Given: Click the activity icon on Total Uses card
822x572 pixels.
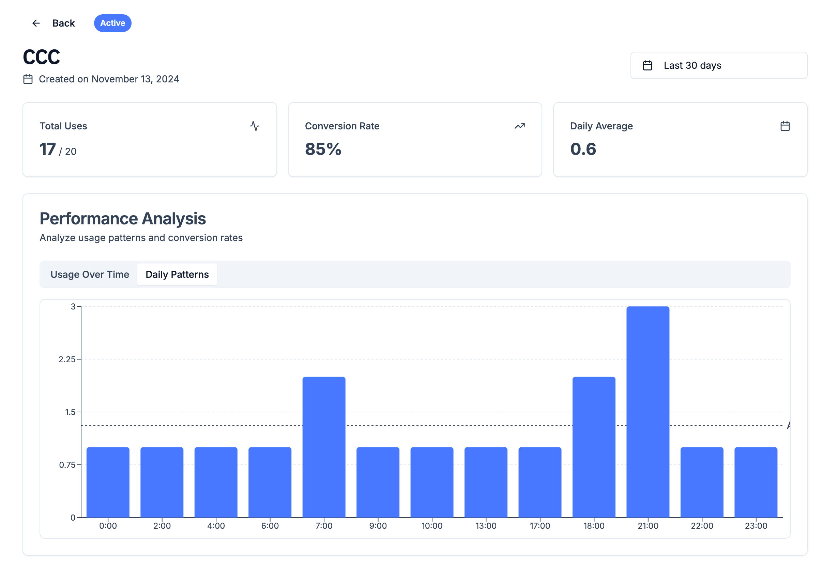Looking at the screenshot, I should coord(255,126).
